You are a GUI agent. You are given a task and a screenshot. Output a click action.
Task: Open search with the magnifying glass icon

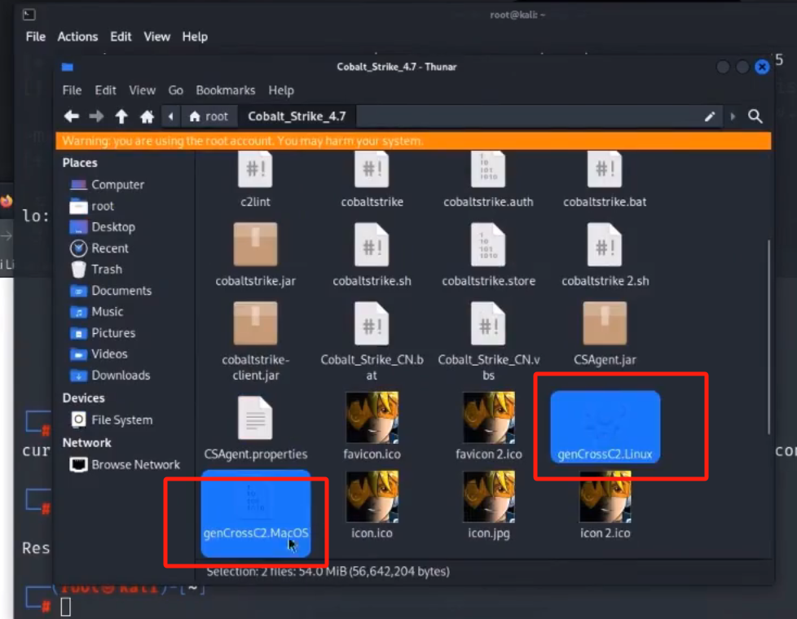pos(755,116)
